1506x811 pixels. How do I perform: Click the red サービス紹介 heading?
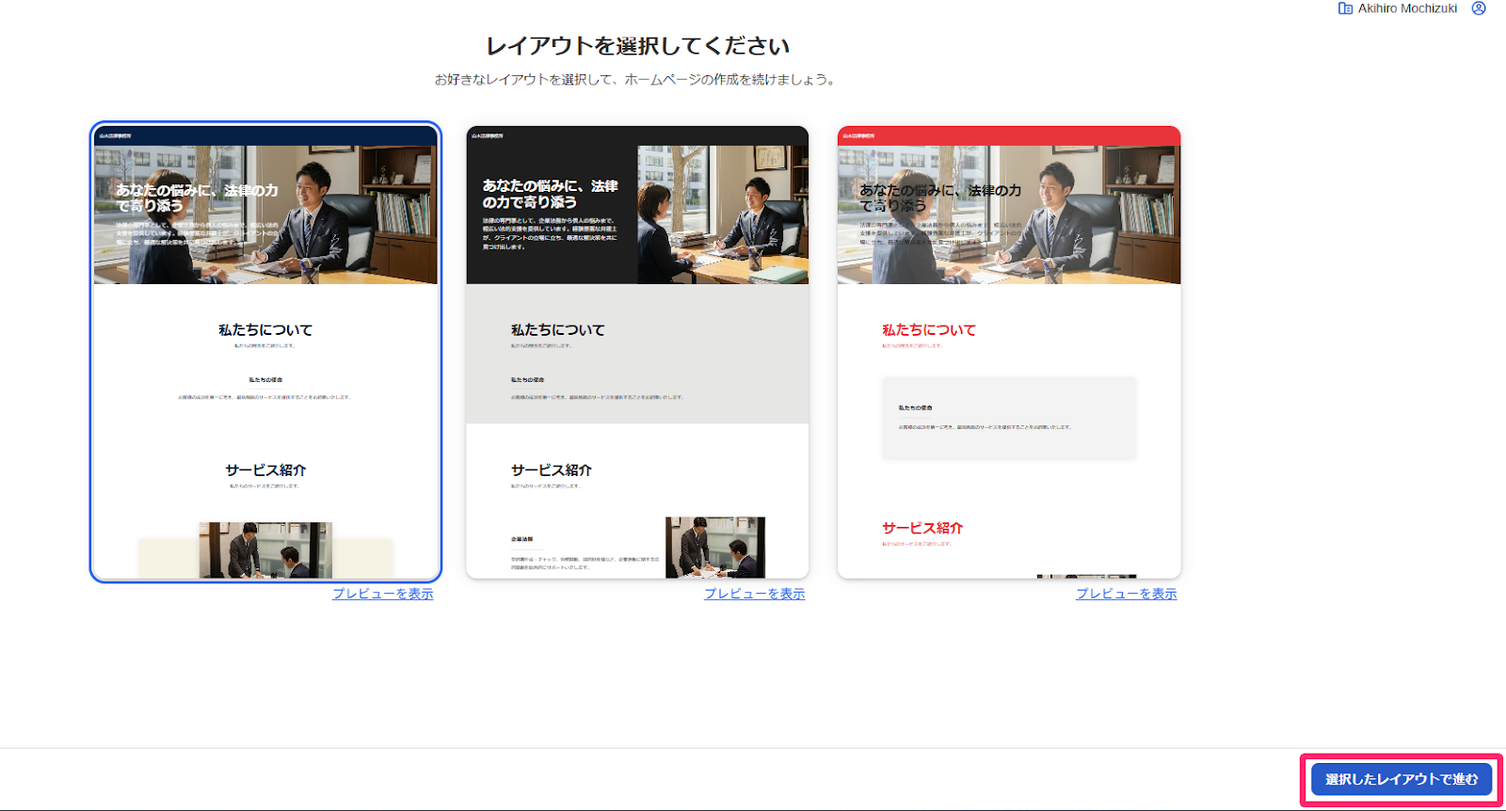[922, 528]
